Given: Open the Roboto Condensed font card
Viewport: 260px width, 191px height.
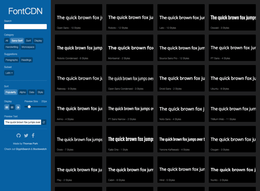Looking at the screenshot, I should click(x=78, y=48).
